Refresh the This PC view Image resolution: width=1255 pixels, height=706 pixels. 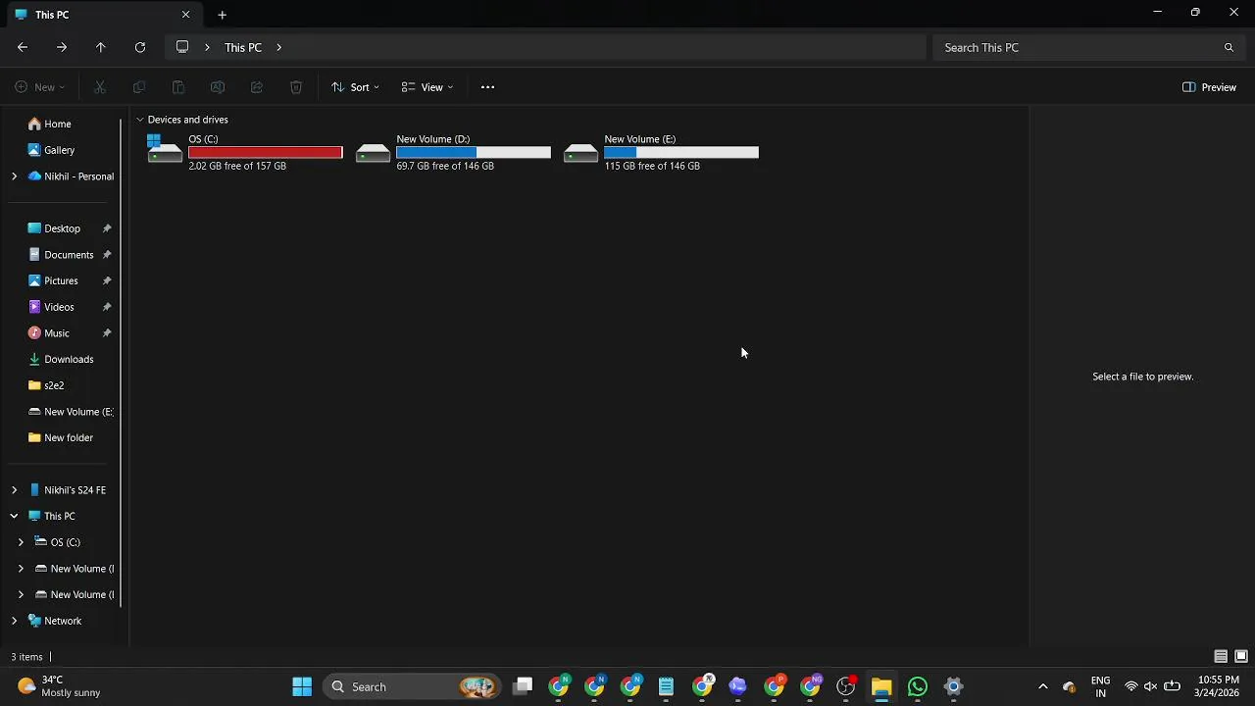coord(140,47)
